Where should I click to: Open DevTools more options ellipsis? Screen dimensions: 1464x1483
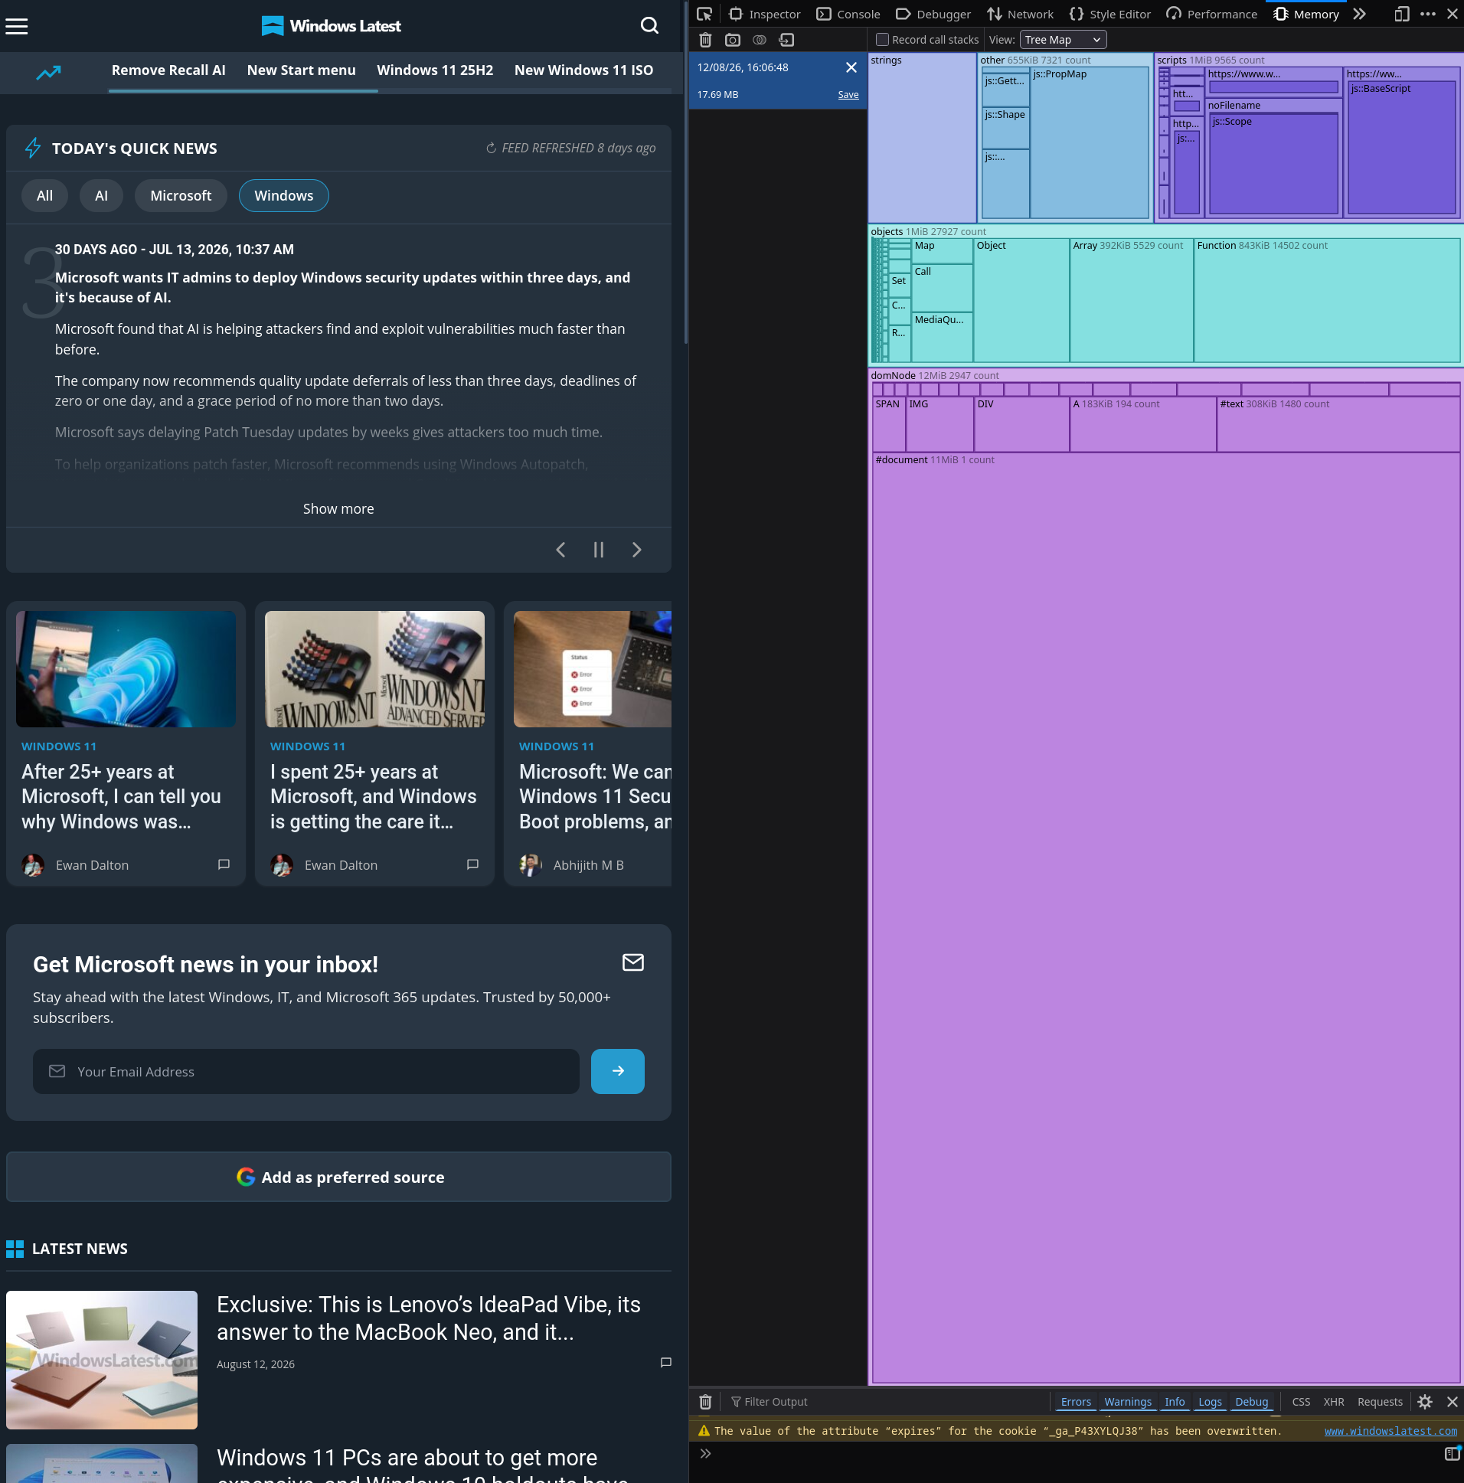point(1427,14)
